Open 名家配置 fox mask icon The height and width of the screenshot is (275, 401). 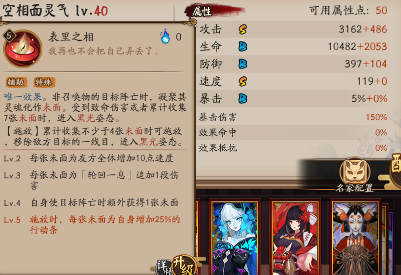[x=355, y=170]
